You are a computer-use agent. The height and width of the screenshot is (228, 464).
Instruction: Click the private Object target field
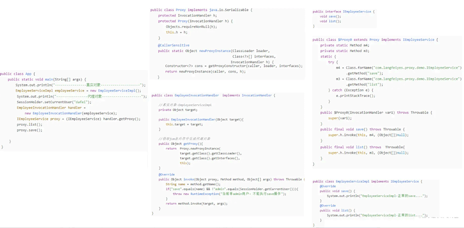coord(180,110)
